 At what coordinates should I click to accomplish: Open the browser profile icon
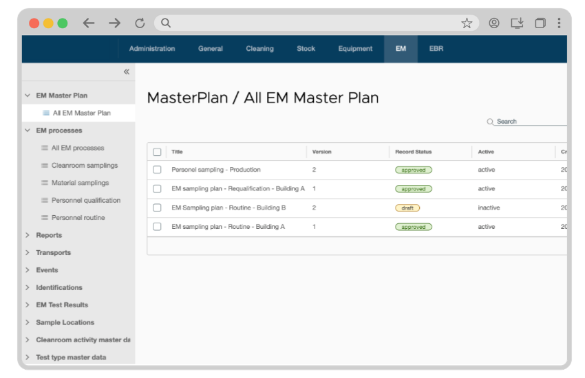494,23
